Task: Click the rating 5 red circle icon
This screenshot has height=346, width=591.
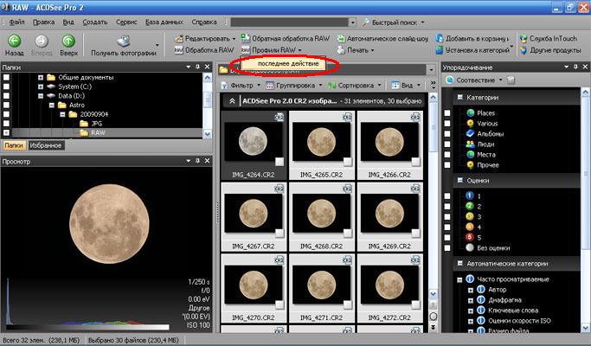Action: pos(469,237)
